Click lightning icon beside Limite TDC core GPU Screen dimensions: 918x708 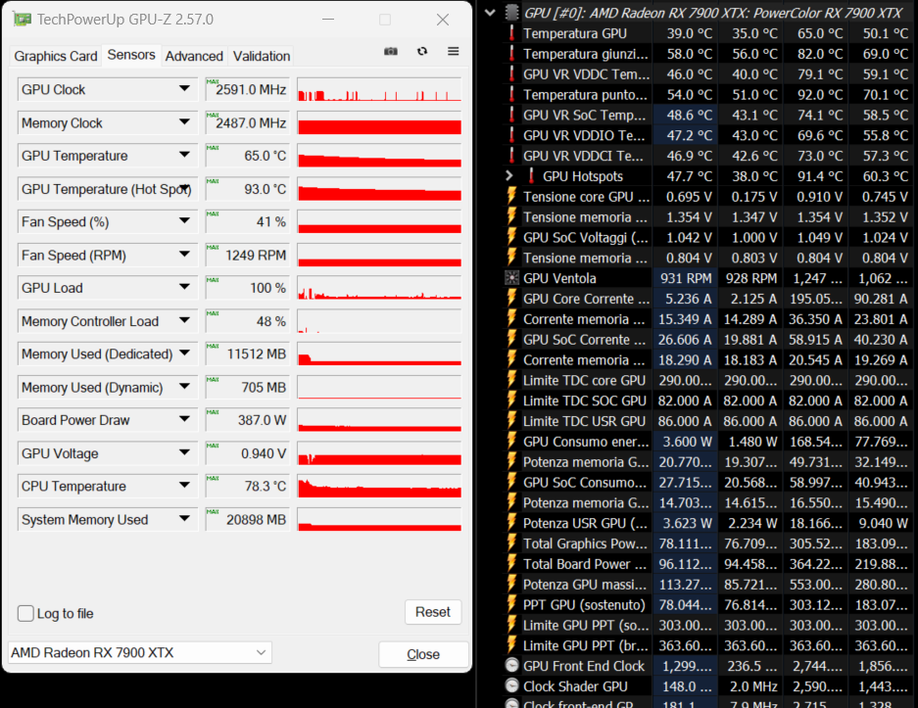511,380
